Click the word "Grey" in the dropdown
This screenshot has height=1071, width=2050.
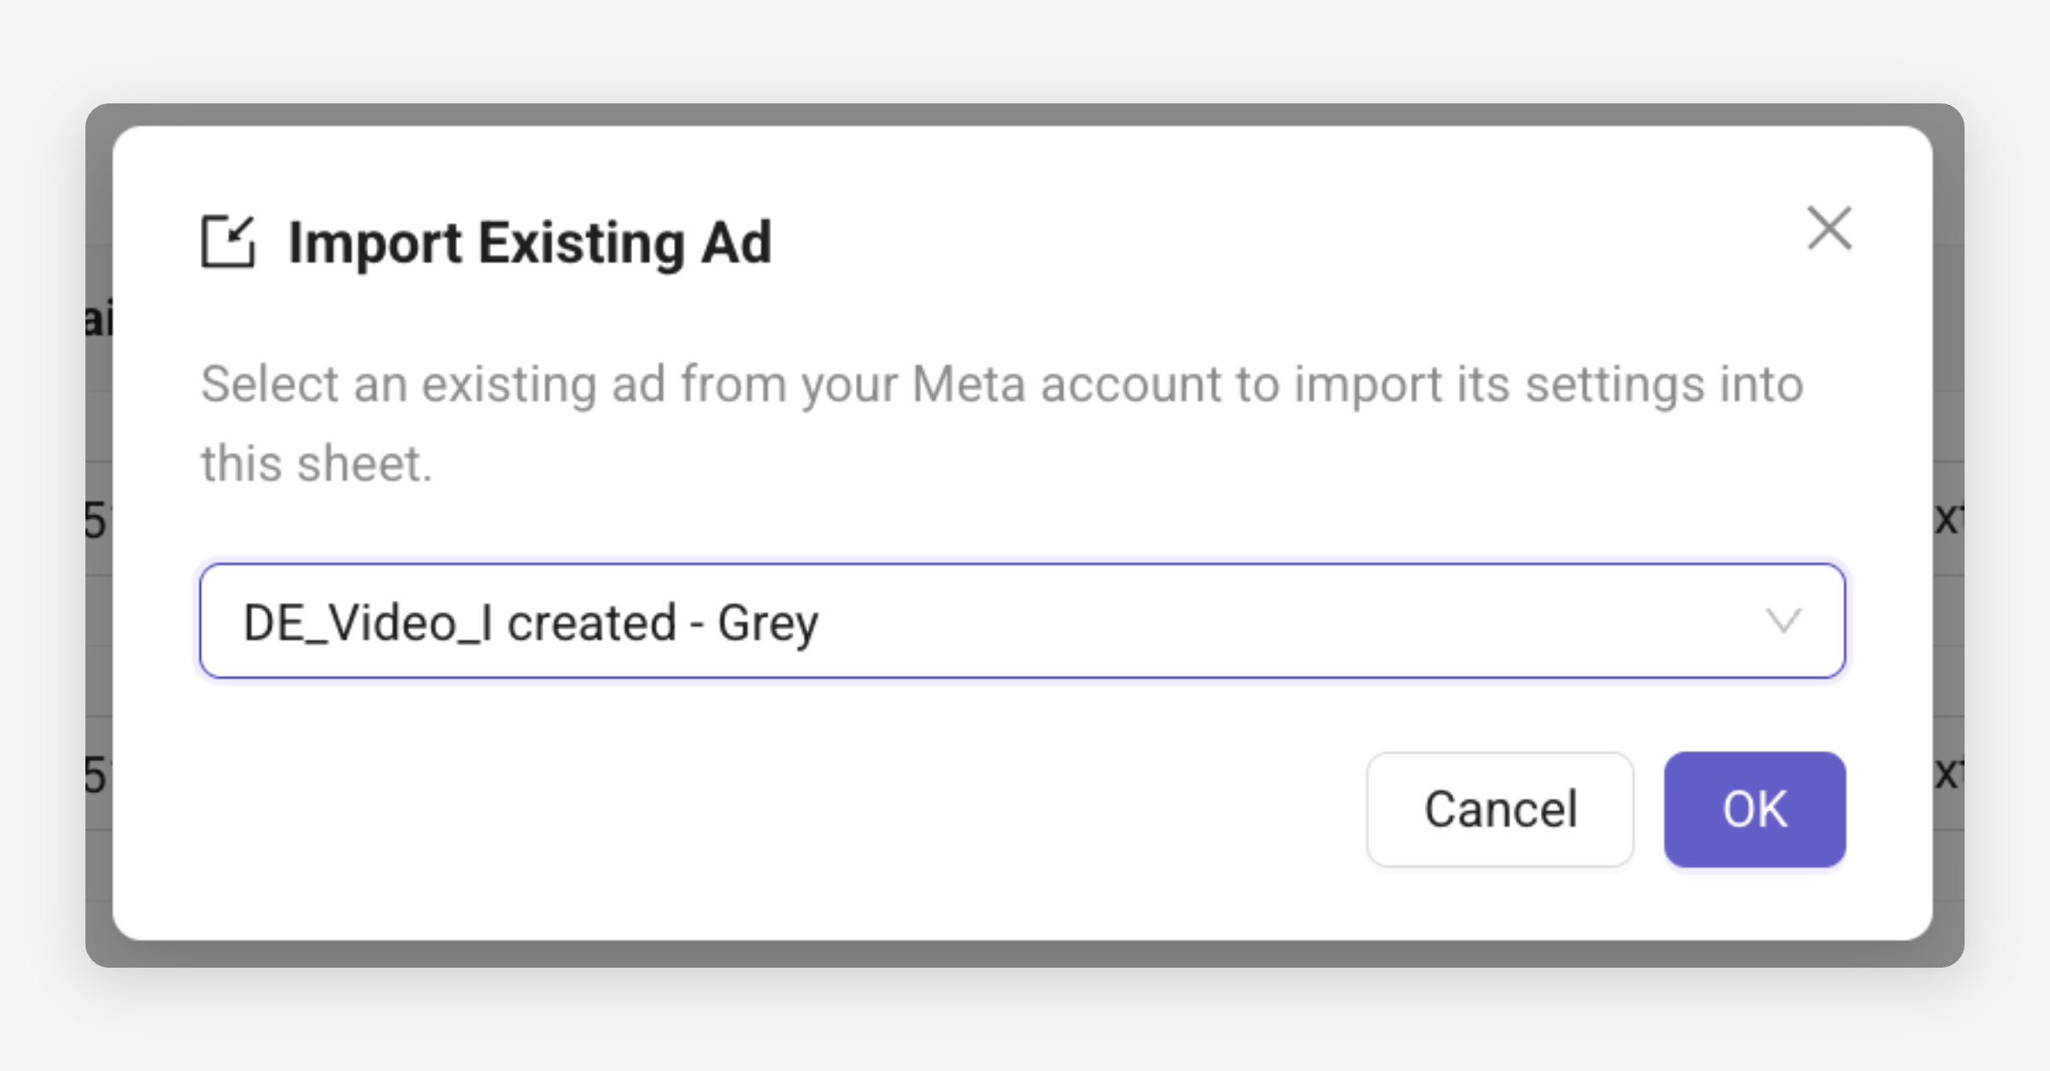pyautogui.click(x=767, y=623)
